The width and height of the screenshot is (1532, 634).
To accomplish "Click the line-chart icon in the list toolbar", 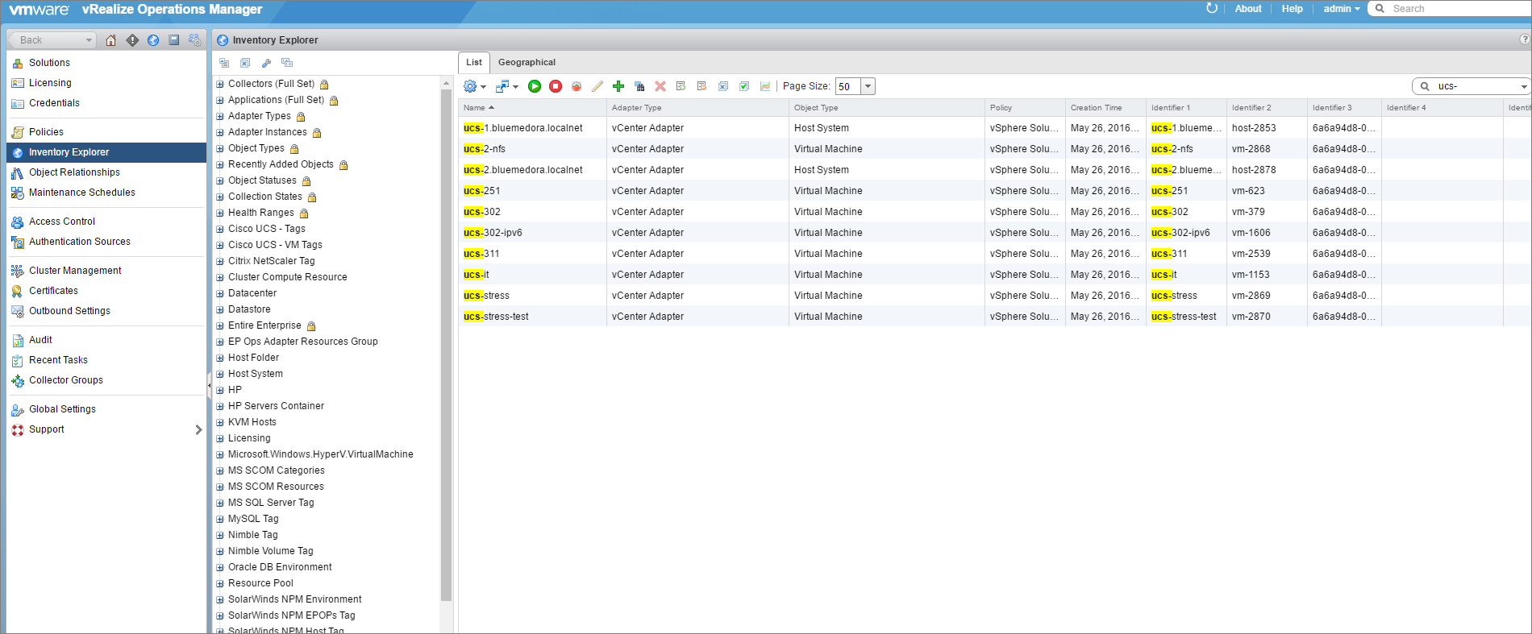I will pyautogui.click(x=765, y=86).
